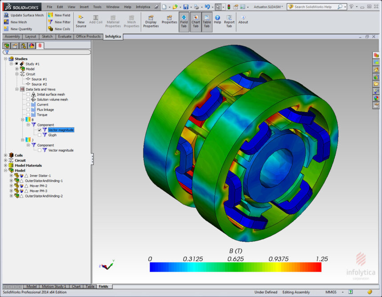This screenshot has height=297, width=382.
Task: Expand the Model Materials node
Action: pos(5,165)
